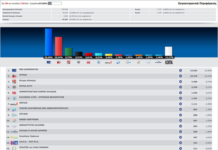218x150 pixels.
Task: Click the Οικολόγοι Πράσινοι logo in results list
Action: point(14,137)
